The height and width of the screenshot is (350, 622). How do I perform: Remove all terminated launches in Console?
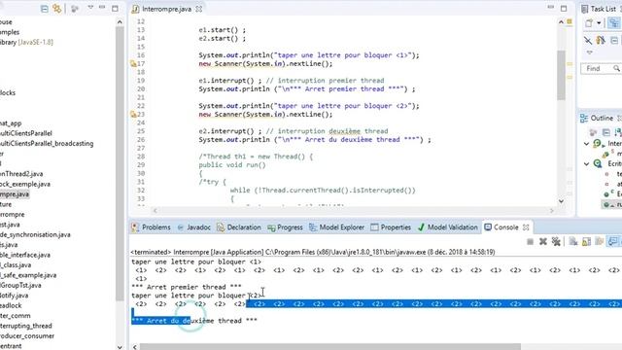pyautogui.click(x=556, y=242)
